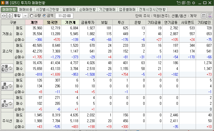
Task: Click 주식선 연기금등 sell value 2,446
Action: click(174, 115)
